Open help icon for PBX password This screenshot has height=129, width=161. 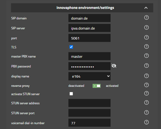(147, 66)
